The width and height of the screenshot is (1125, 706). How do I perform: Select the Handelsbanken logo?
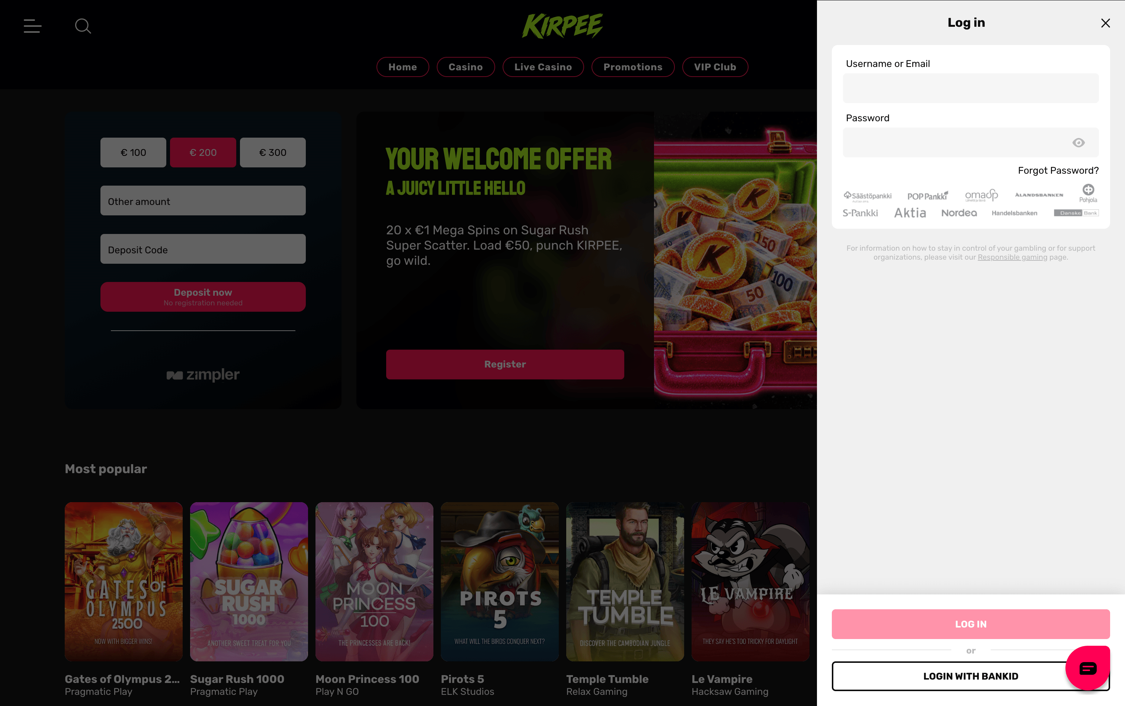point(1014,213)
